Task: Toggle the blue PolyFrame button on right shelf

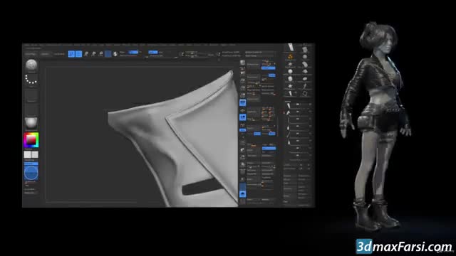Action: coord(242,102)
